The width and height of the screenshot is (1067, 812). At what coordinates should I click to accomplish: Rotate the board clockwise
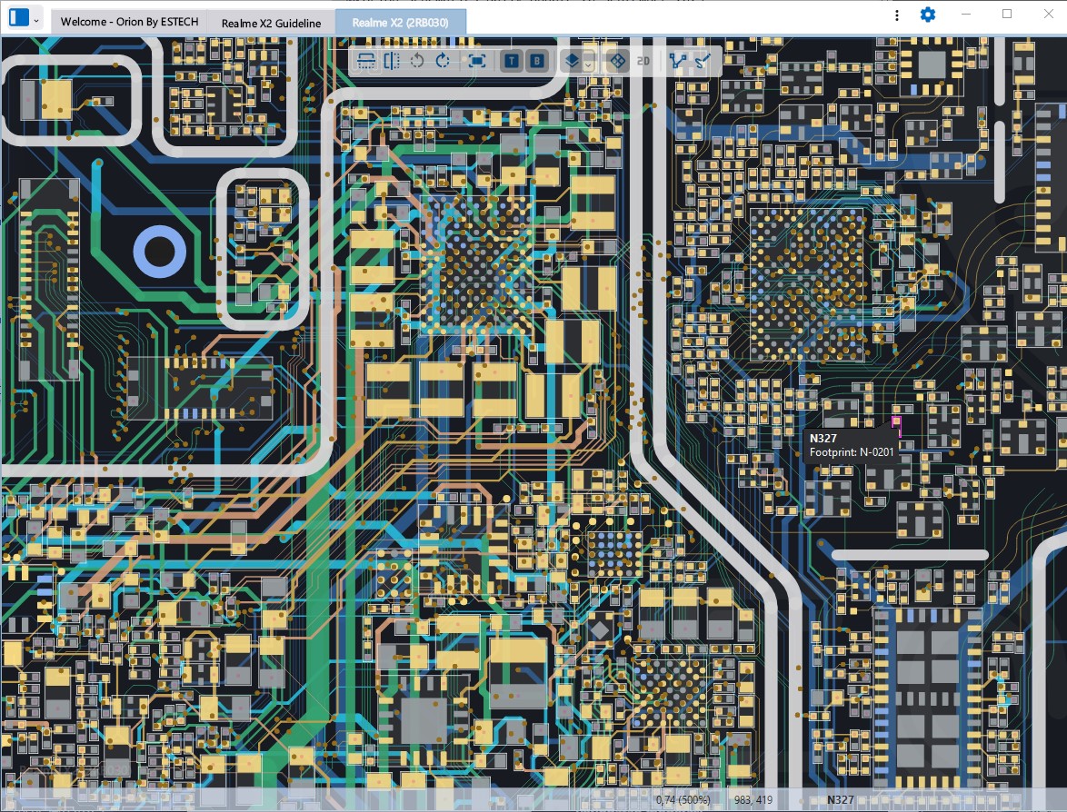click(x=443, y=61)
